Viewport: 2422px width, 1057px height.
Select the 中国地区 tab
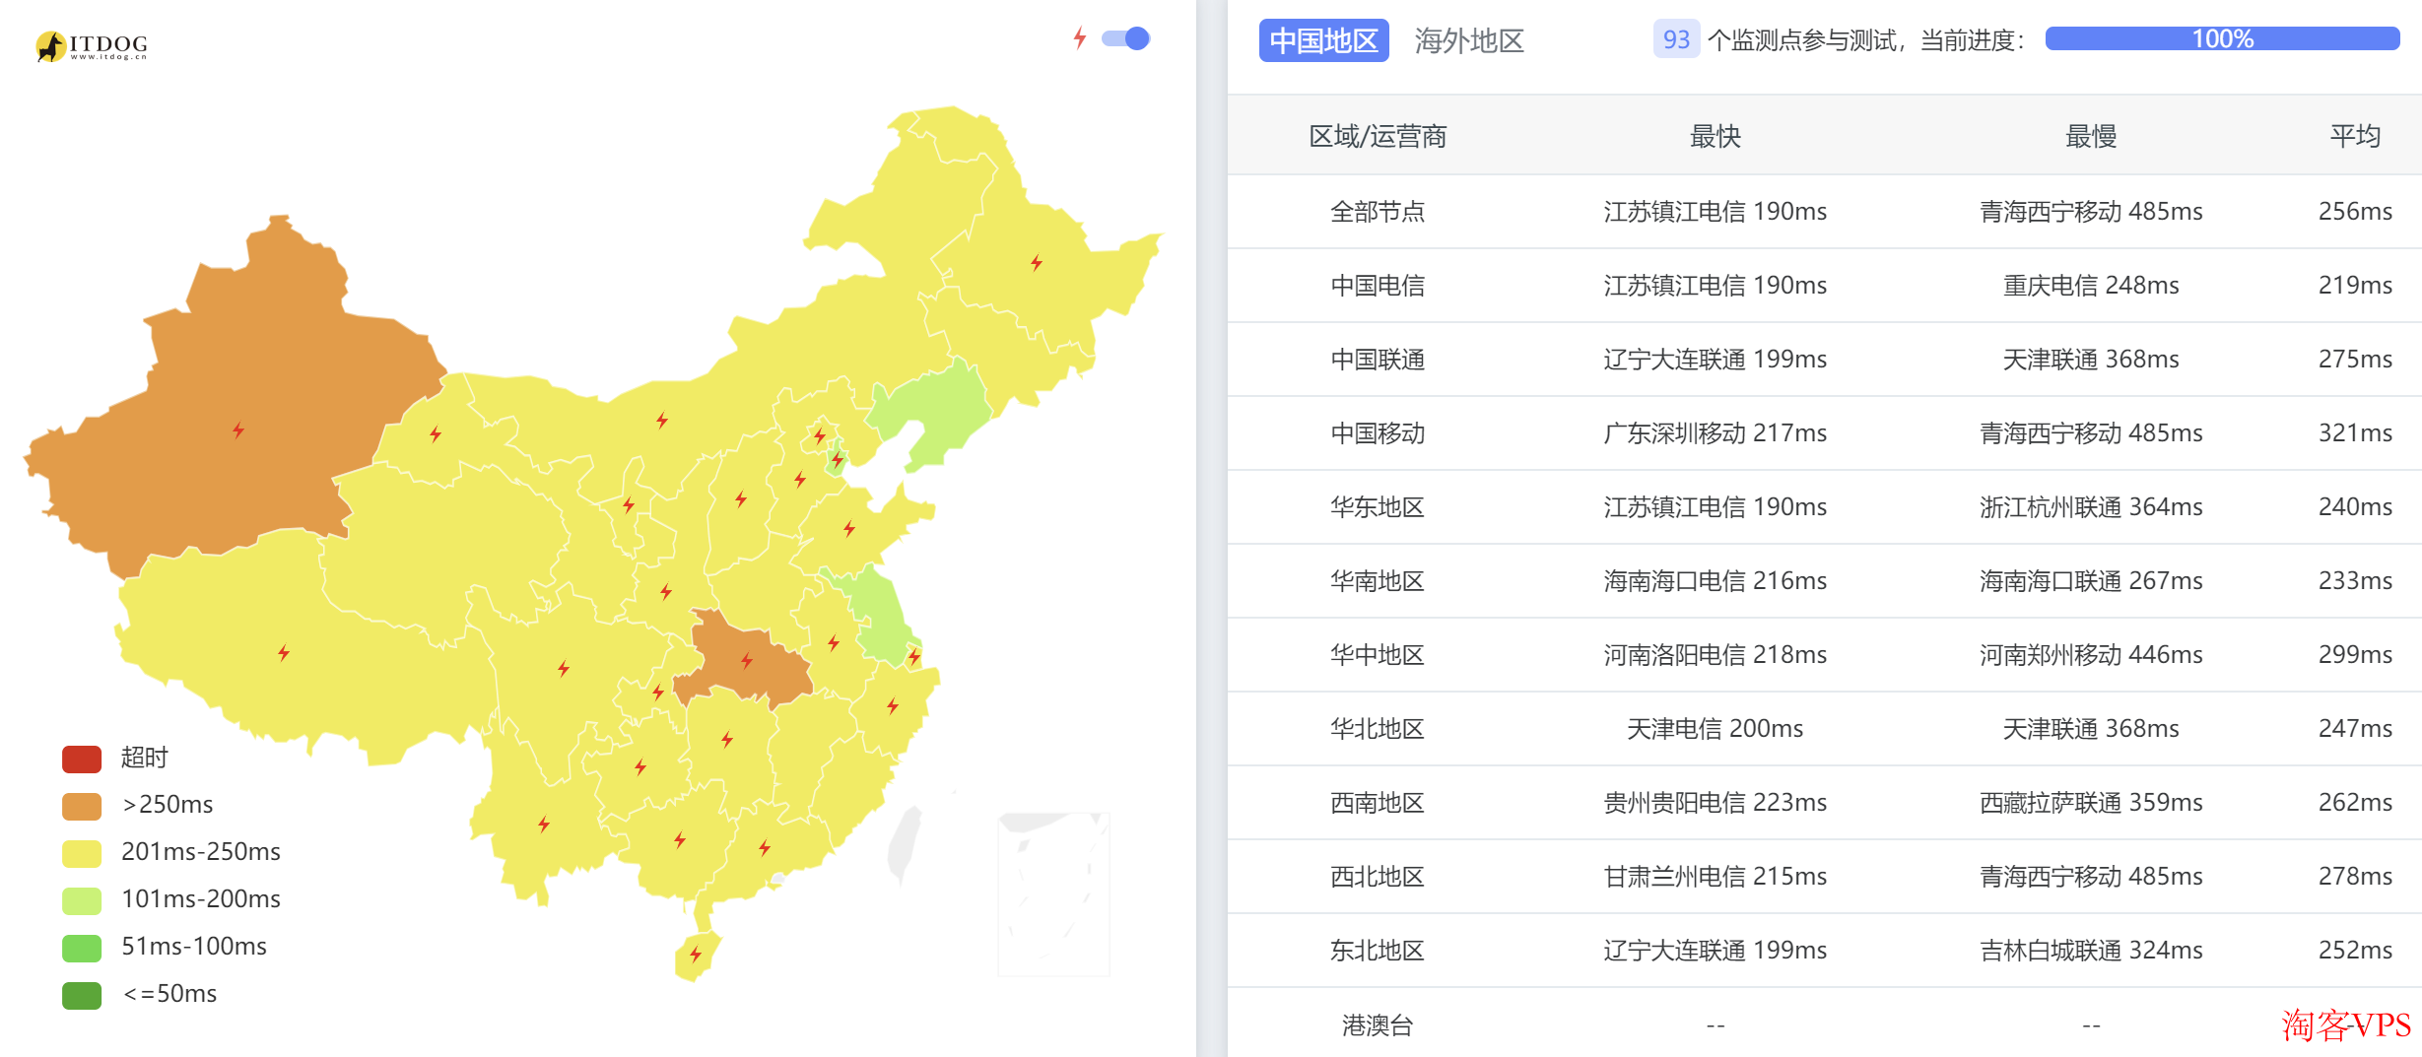(x=1323, y=40)
